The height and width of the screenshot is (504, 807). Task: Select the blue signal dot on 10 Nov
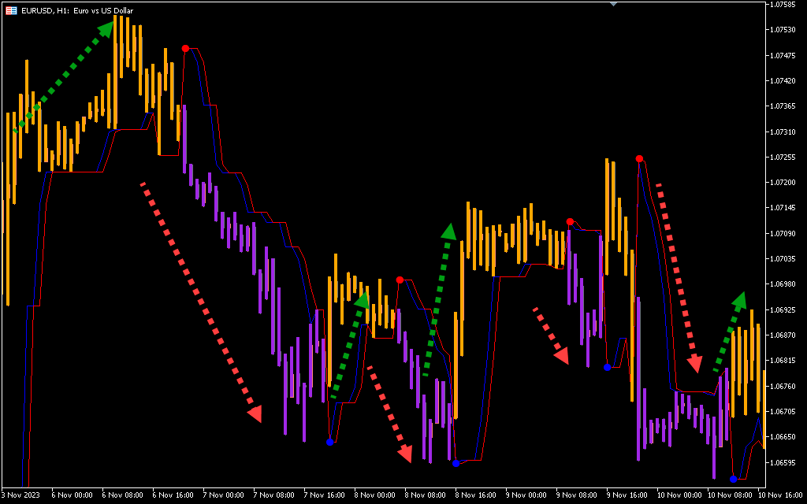[733, 480]
